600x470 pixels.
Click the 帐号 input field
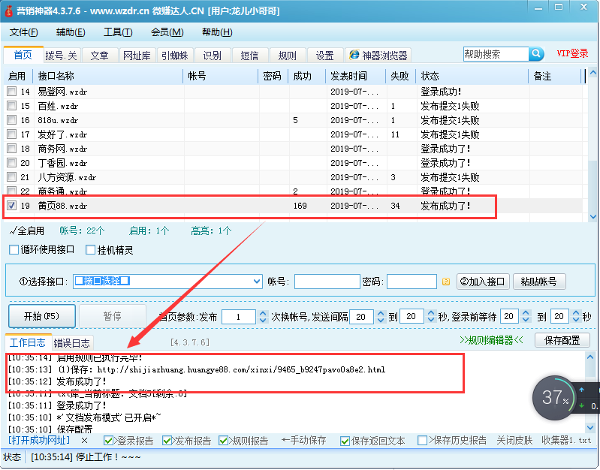pos(327,282)
